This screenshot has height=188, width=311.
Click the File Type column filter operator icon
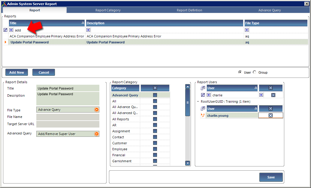click(x=247, y=30)
